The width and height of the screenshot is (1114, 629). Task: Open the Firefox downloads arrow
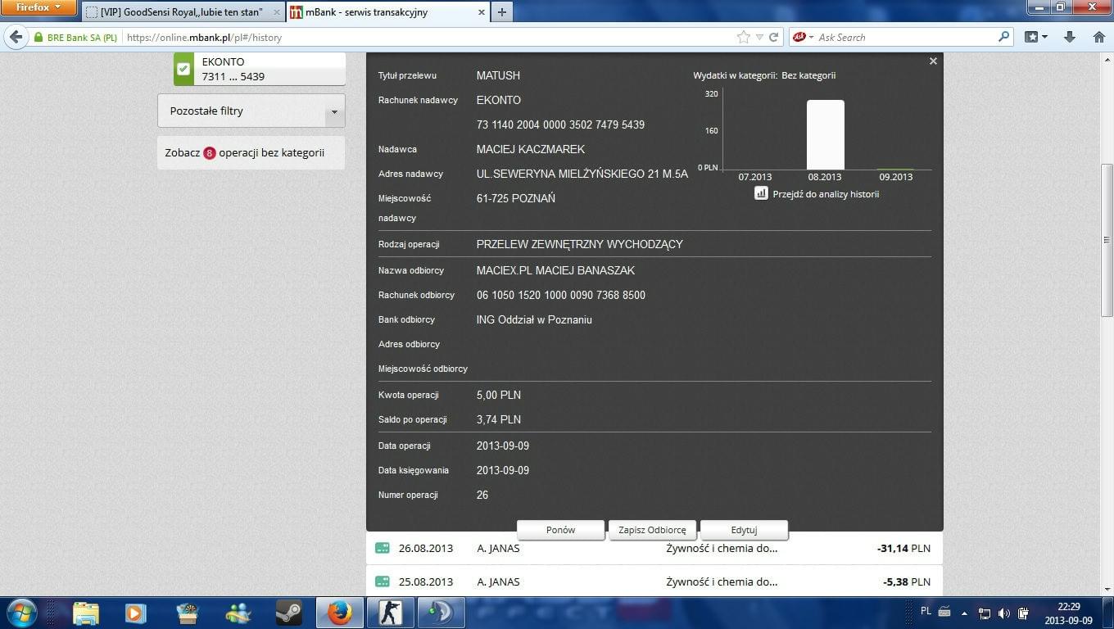(1069, 37)
